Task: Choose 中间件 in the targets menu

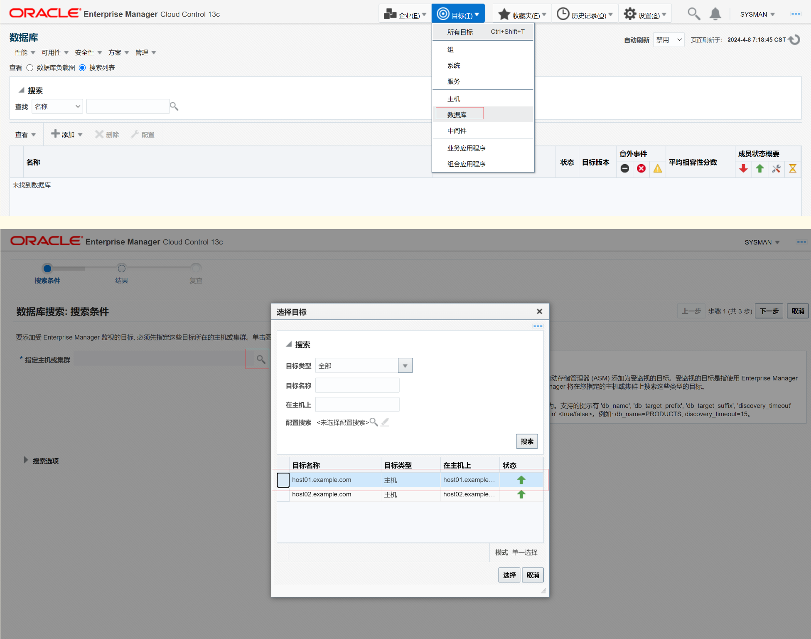Action: point(457,131)
